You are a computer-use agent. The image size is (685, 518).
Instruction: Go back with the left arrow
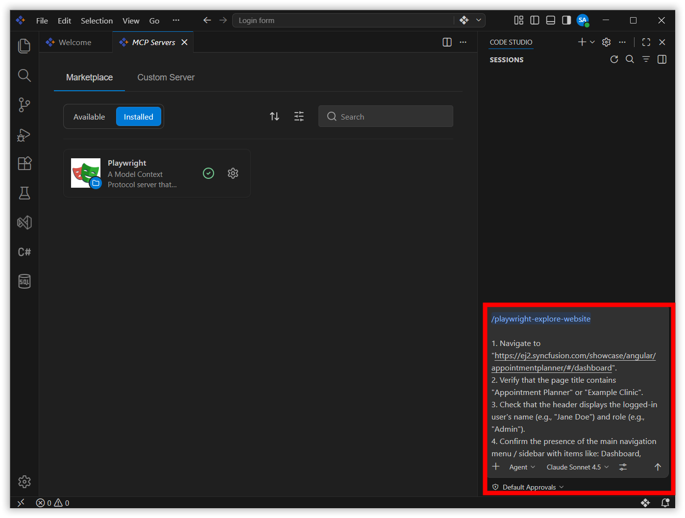207,20
